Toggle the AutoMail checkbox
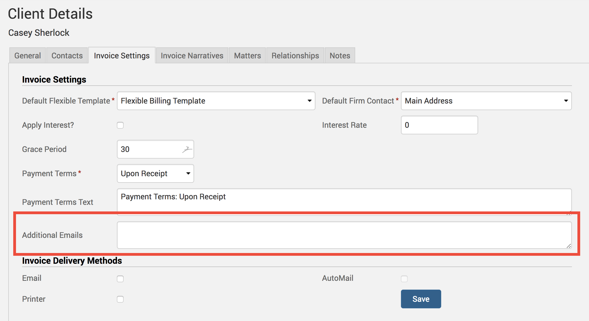Image resolution: width=589 pixels, height=321 pixels. (404, 279)
